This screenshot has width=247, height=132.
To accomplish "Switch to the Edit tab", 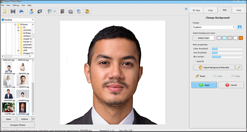I will pyautogui.click(x=224, y=10).
